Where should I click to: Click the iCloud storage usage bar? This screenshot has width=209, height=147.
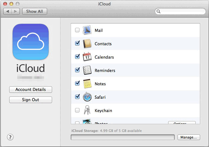tap(123, 137)
